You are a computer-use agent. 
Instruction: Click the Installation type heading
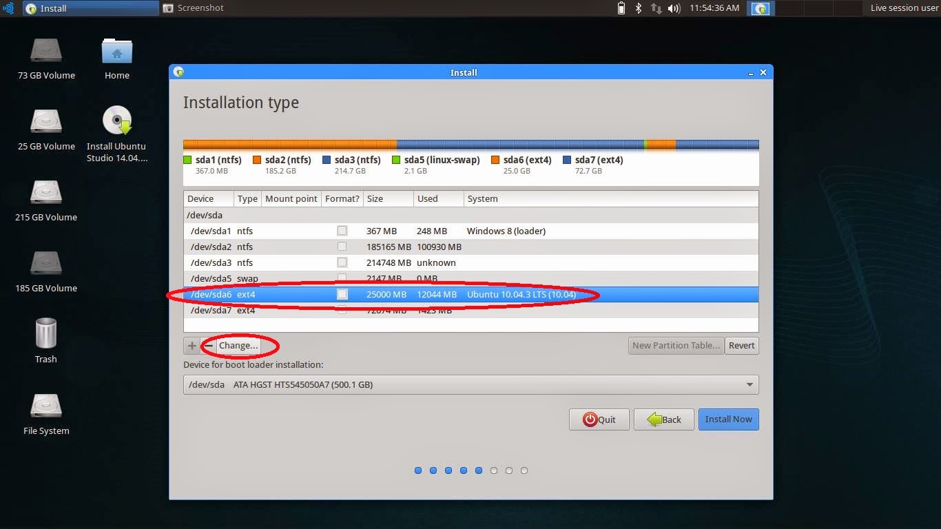(x=241, y=103)
